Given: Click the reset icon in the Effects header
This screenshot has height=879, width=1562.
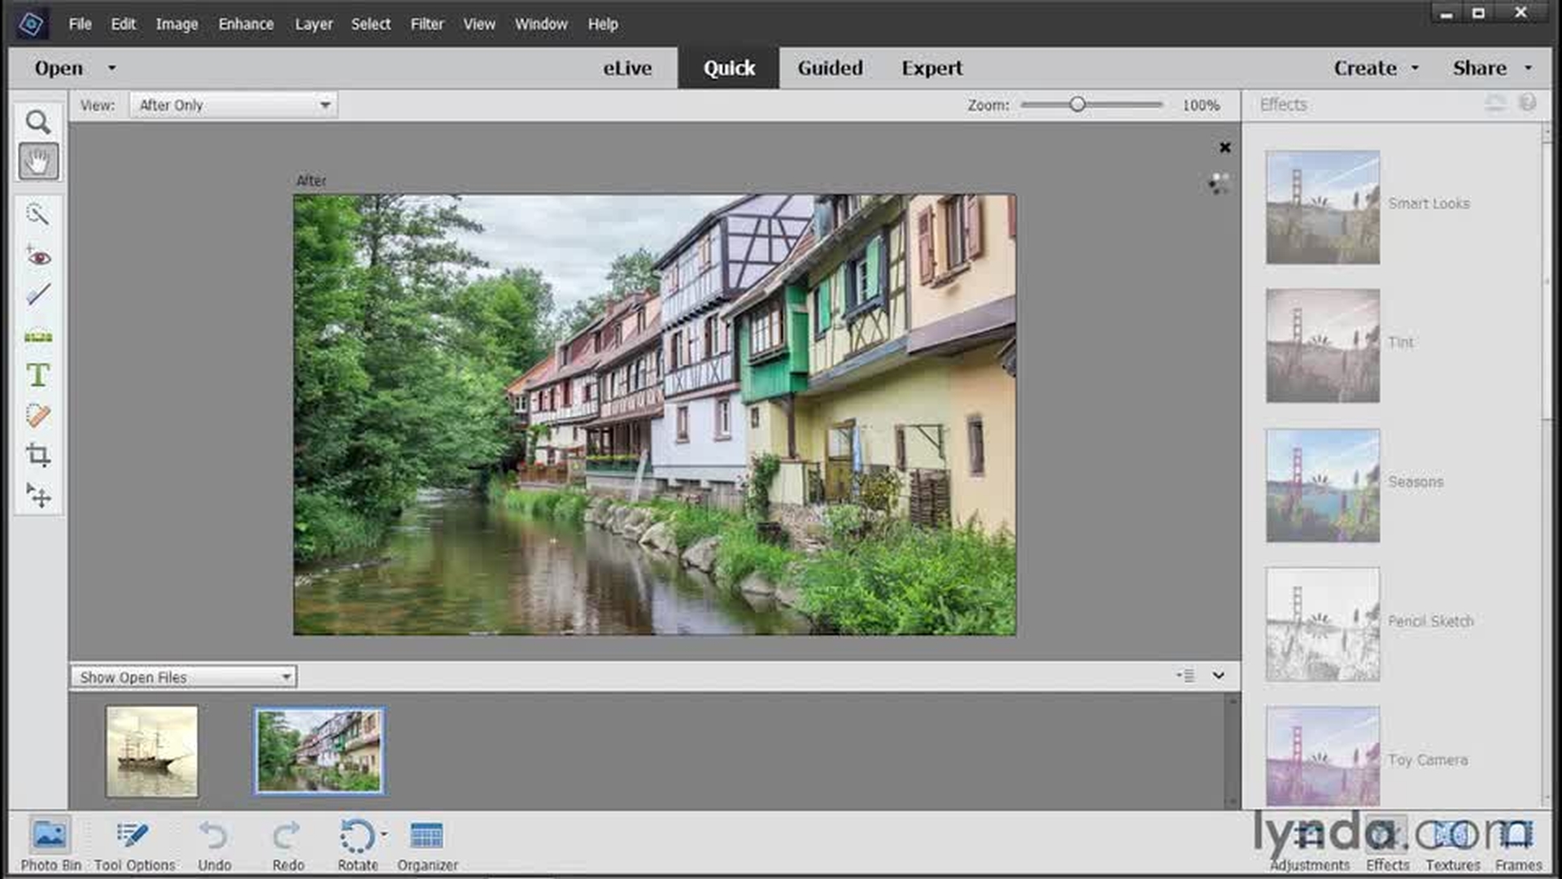Looking at the screenshot, I should pyautogui.click(x=1495, y=103).
